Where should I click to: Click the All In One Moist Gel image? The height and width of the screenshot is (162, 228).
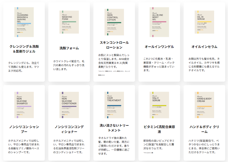click(159, 22)
